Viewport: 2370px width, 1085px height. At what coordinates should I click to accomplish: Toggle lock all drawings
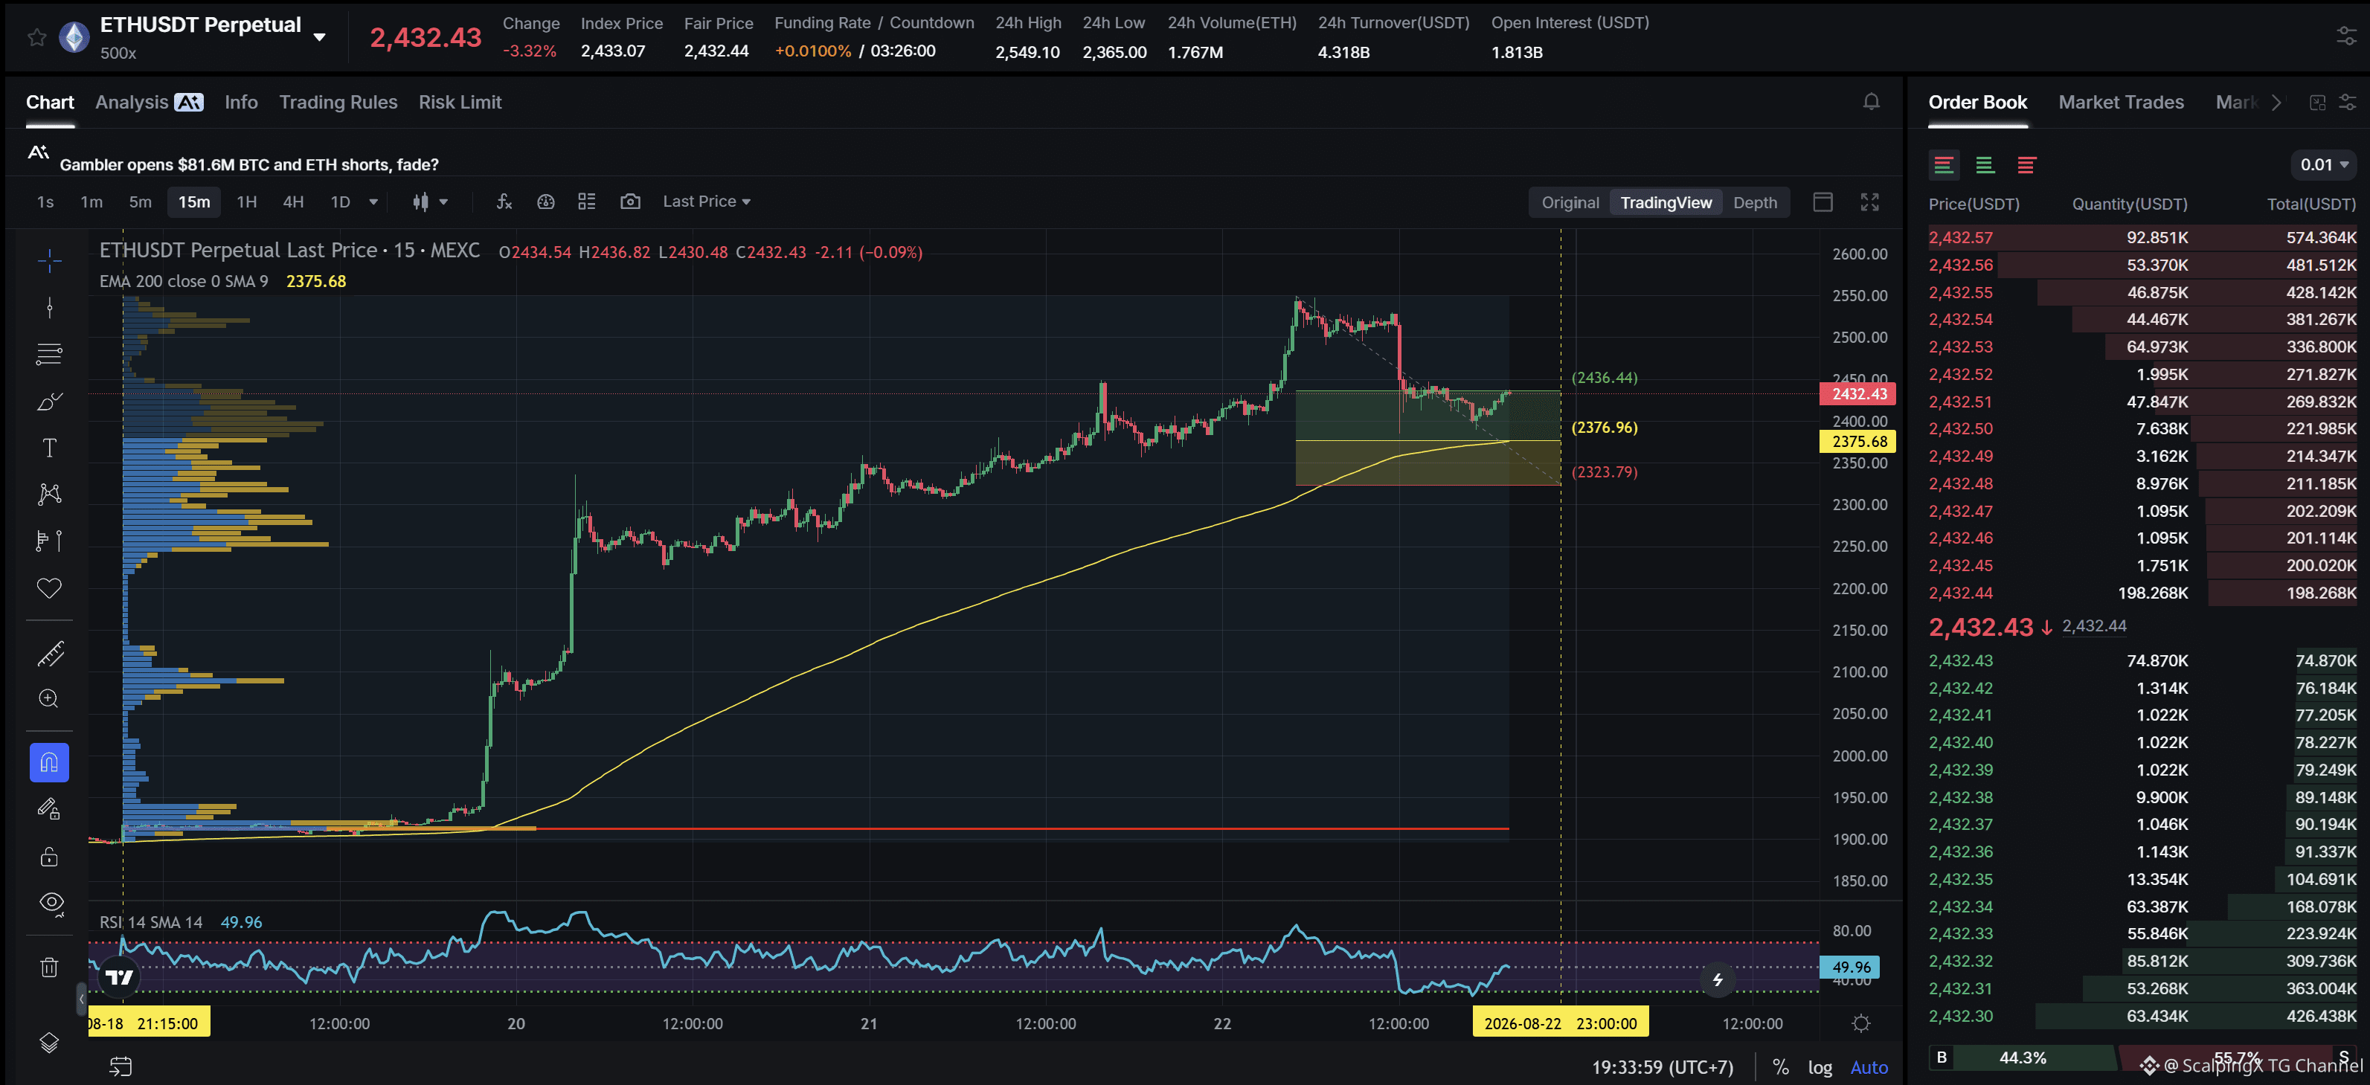(x=50, y=857)
